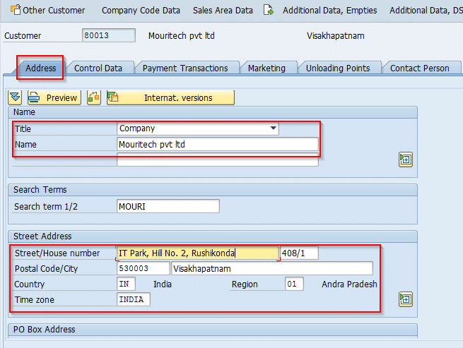This screenshot has width=463, height=348.
Task: Click the expand icon in Name section
Action: (405, 160)
